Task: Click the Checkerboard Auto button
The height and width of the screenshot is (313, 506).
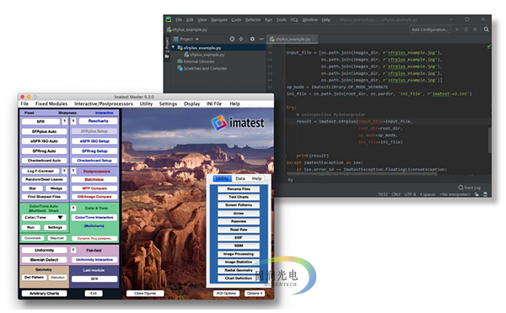Action: click(44, 161)
